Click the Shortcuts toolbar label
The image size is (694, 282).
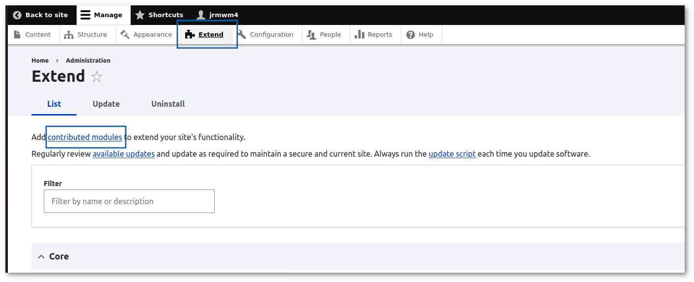coord(166,15)
